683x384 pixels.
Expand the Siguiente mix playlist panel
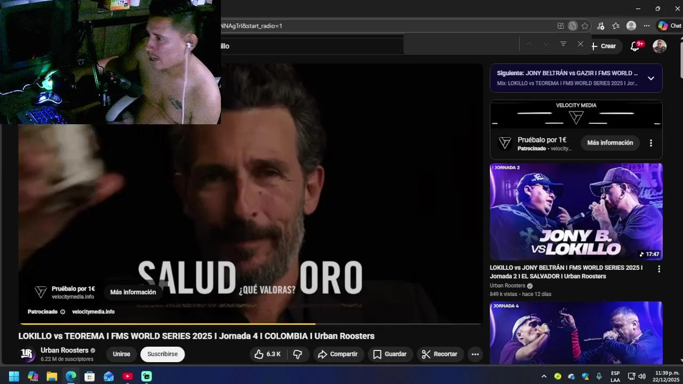[650, 78]
